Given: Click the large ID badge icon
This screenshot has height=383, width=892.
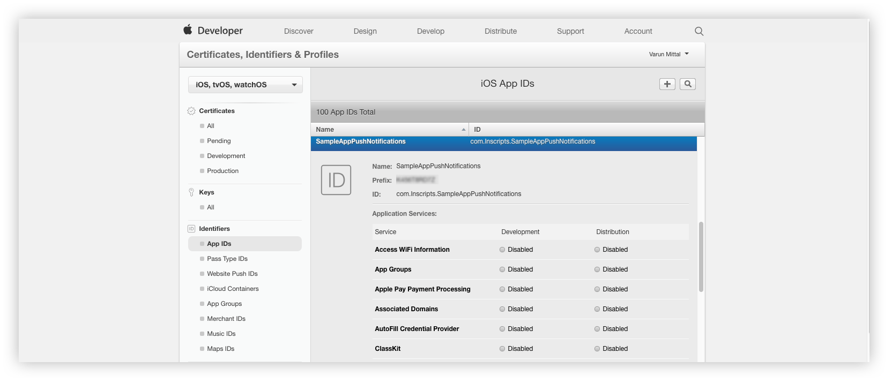Looking at the screenshot, I should (x=336, y=180).
